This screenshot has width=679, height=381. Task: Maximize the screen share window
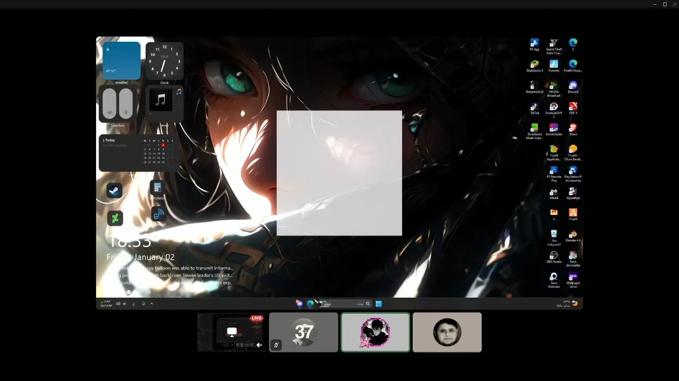[665, 4]
